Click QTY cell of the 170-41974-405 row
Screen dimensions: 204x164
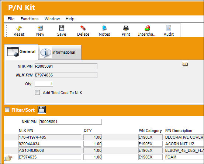(93, 137)
